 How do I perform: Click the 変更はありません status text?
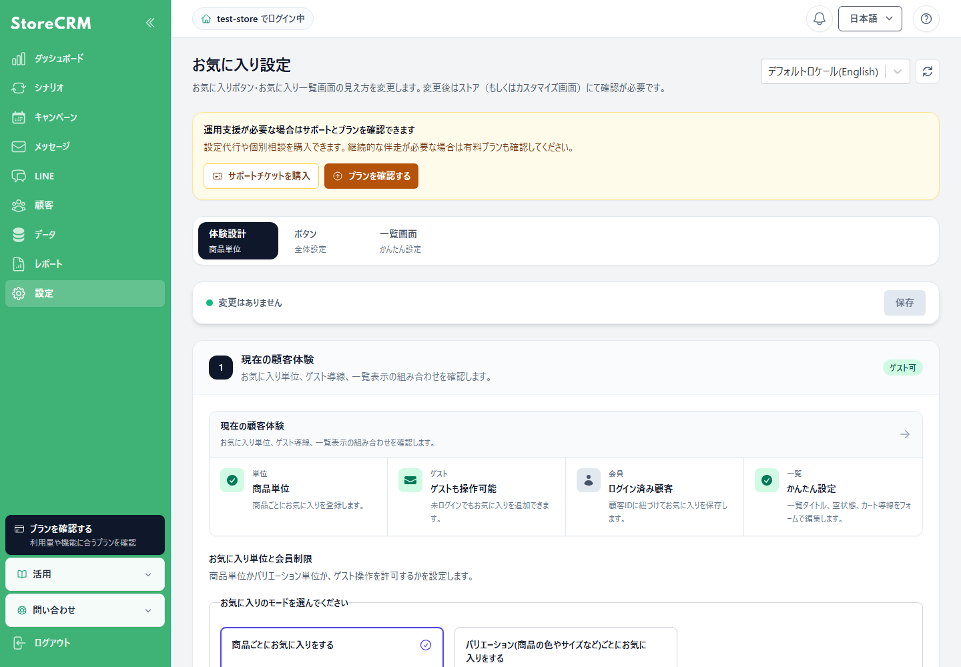point(250,303)
